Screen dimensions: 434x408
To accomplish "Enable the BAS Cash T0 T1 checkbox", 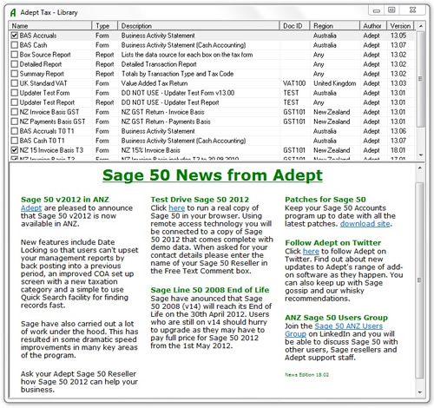I will click(x=14, y=141).
